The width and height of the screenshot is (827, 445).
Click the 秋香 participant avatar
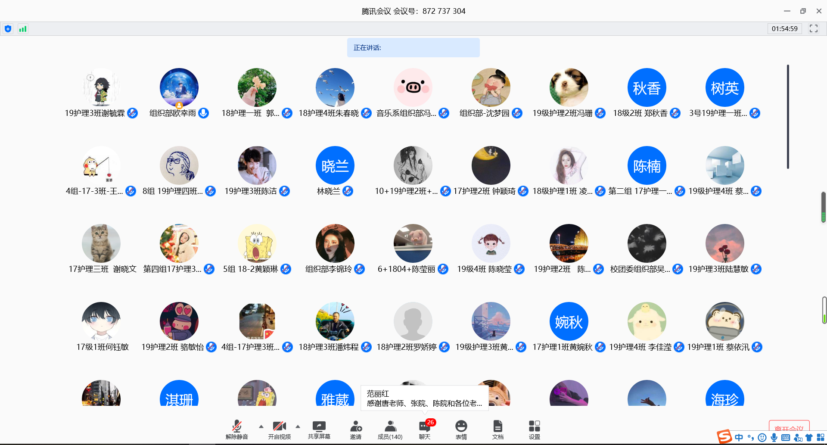[647, 87]
